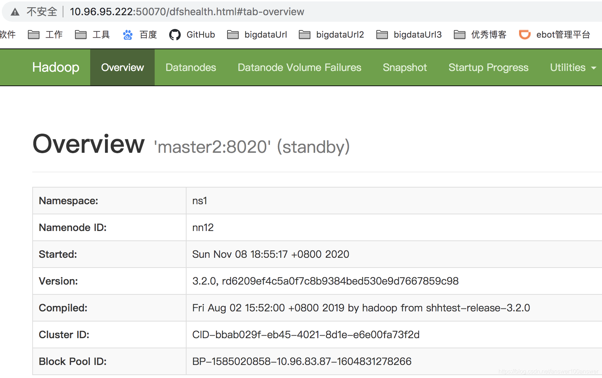The width and height of the screenshot is (602, 378).
Task: Click the Namenode ID value nn12
Action: [x=203, y=227]
